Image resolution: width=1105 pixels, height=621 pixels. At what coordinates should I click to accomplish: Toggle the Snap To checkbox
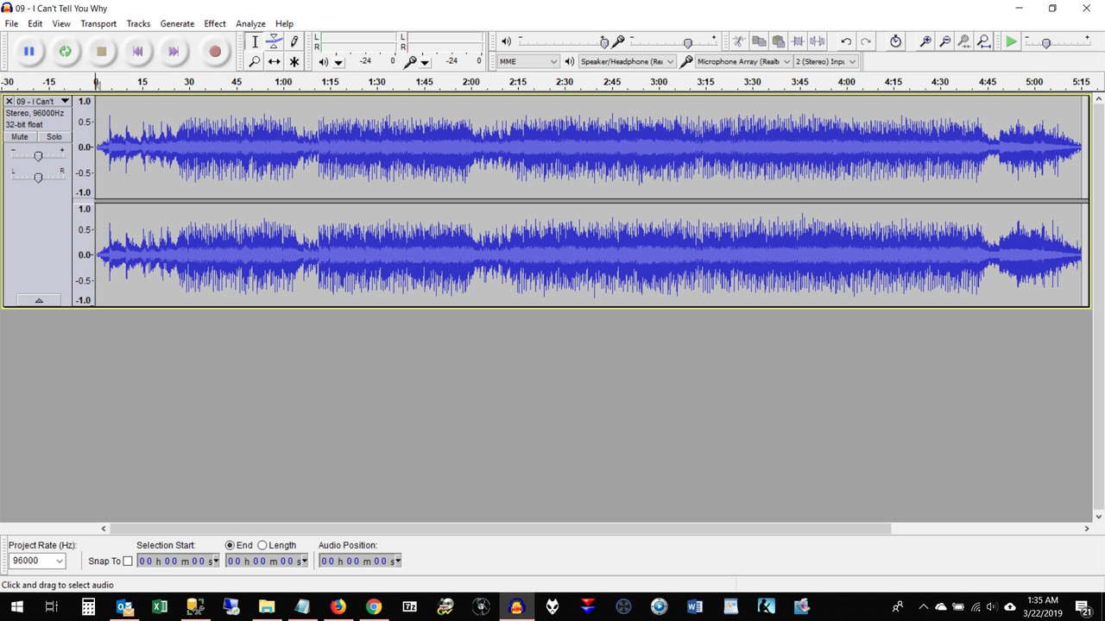coord(128,561)
